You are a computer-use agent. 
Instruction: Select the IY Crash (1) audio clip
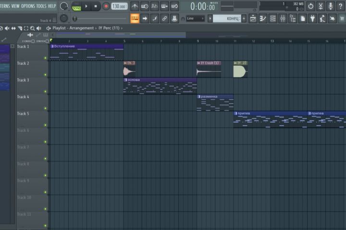[x=209, y=69]
